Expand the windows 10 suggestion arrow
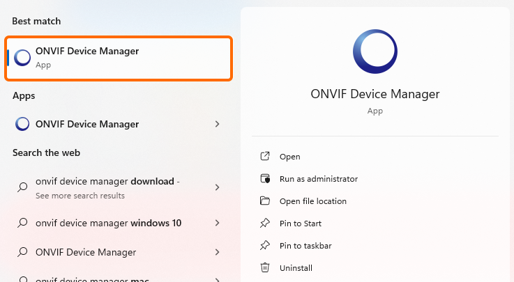This screenshot has width=514, height=282. (217, 223)
